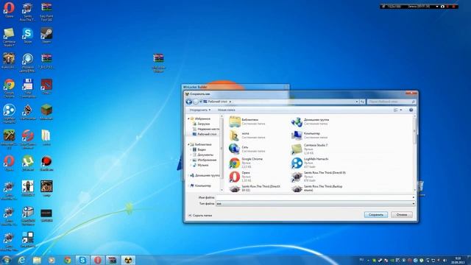Switch to Opera on the taskbar
471x265 pixels.
tap(98, 260)
